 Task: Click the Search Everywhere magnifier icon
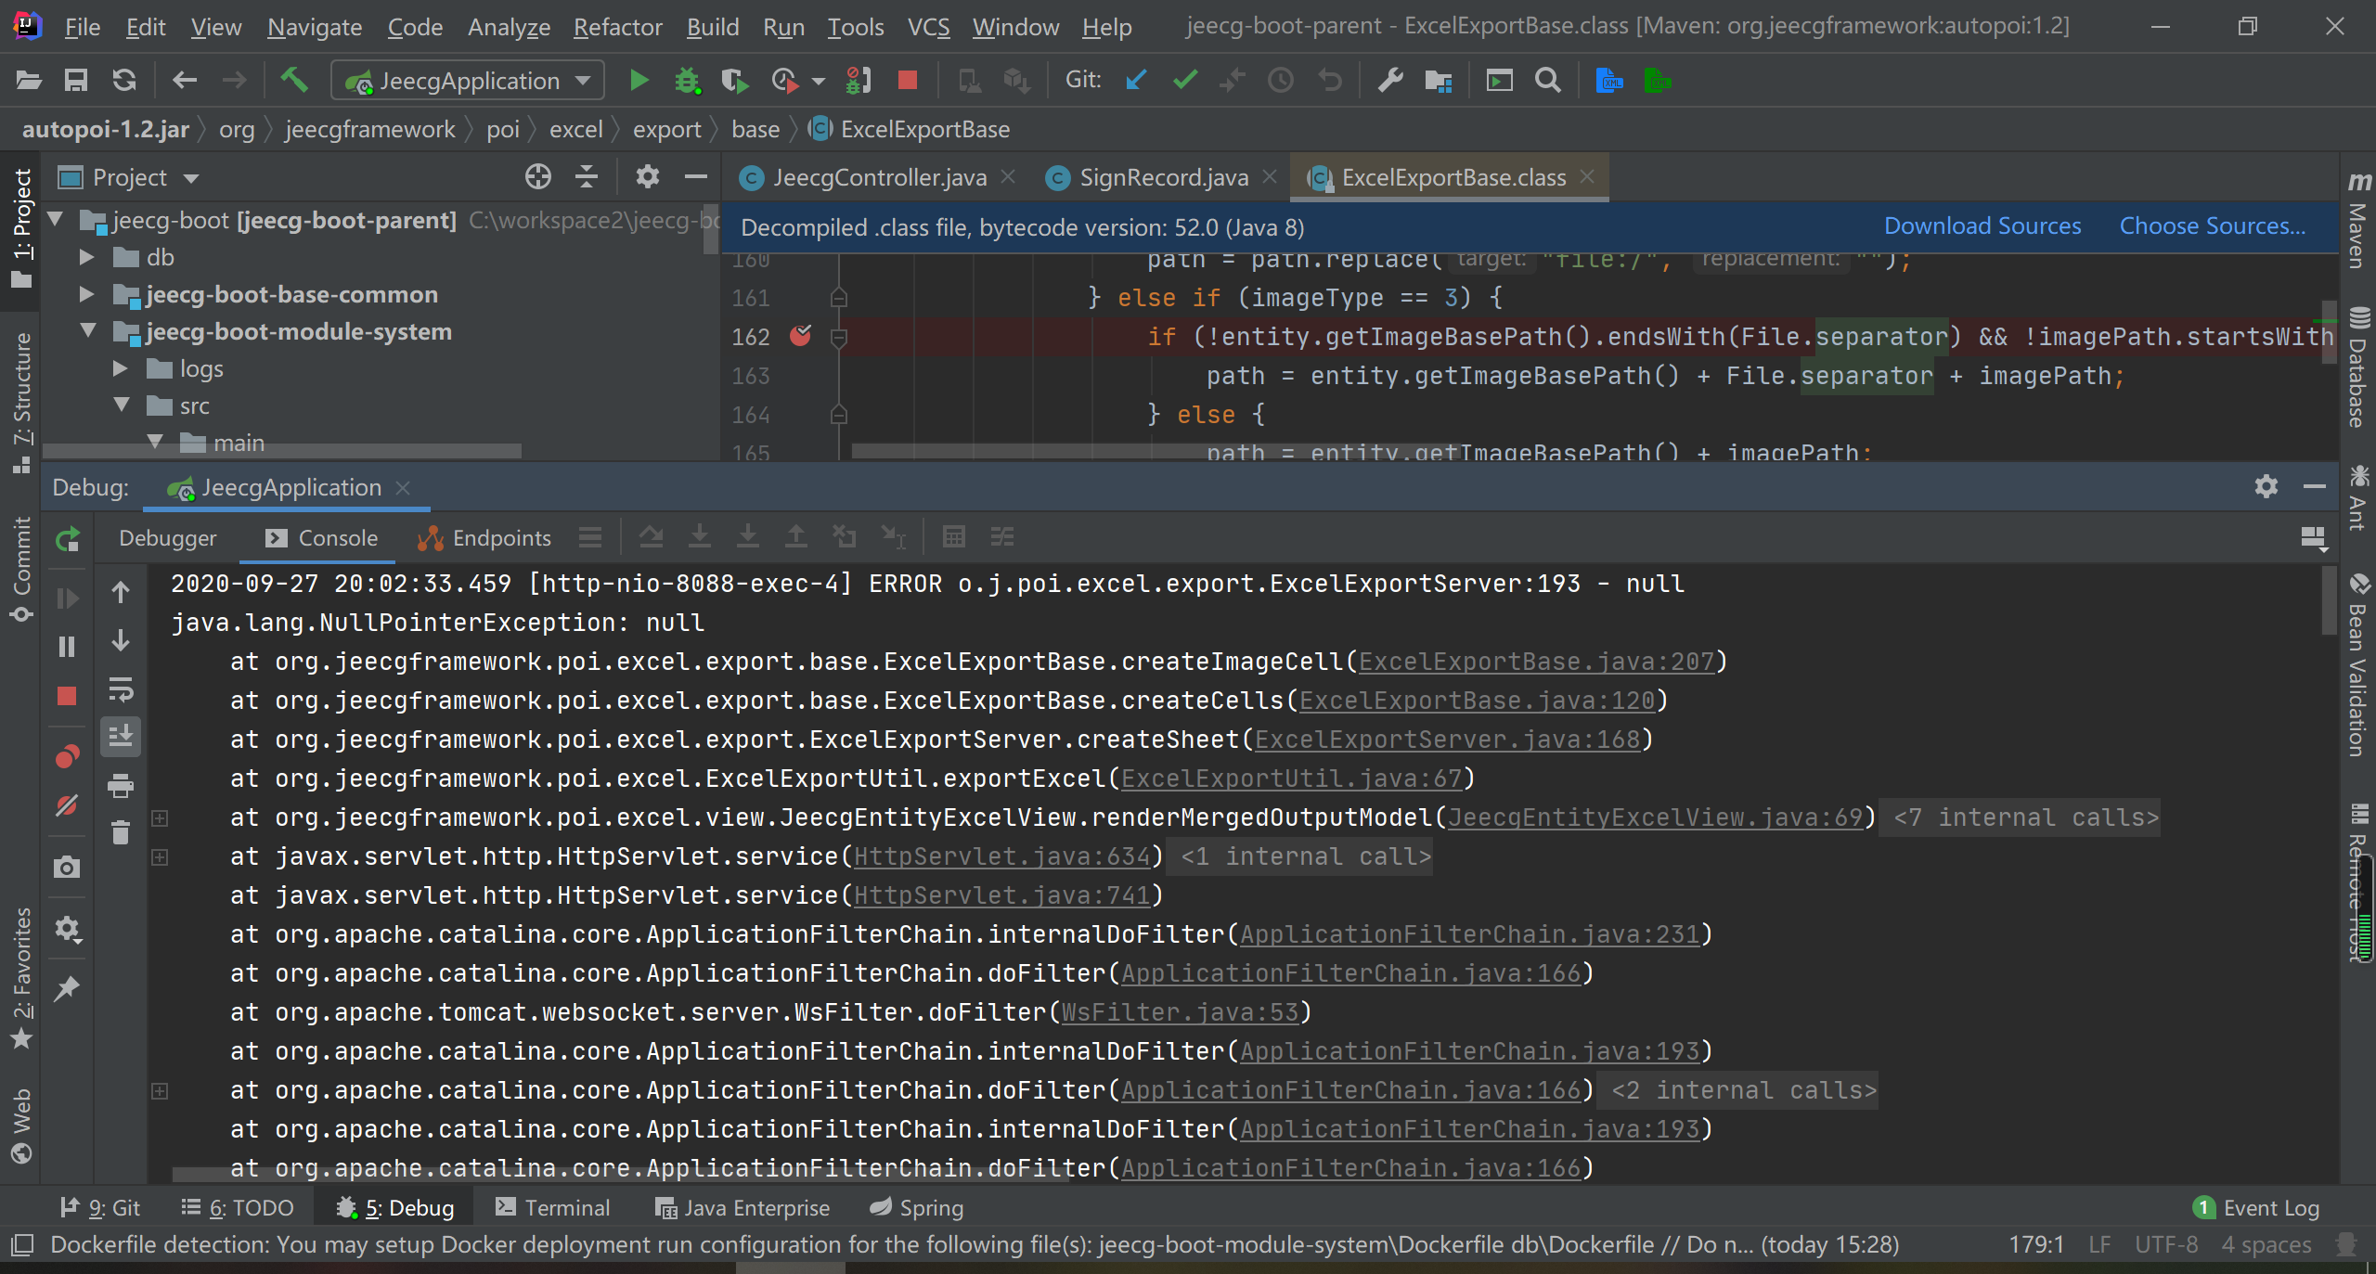click(x=1546, y=80)
